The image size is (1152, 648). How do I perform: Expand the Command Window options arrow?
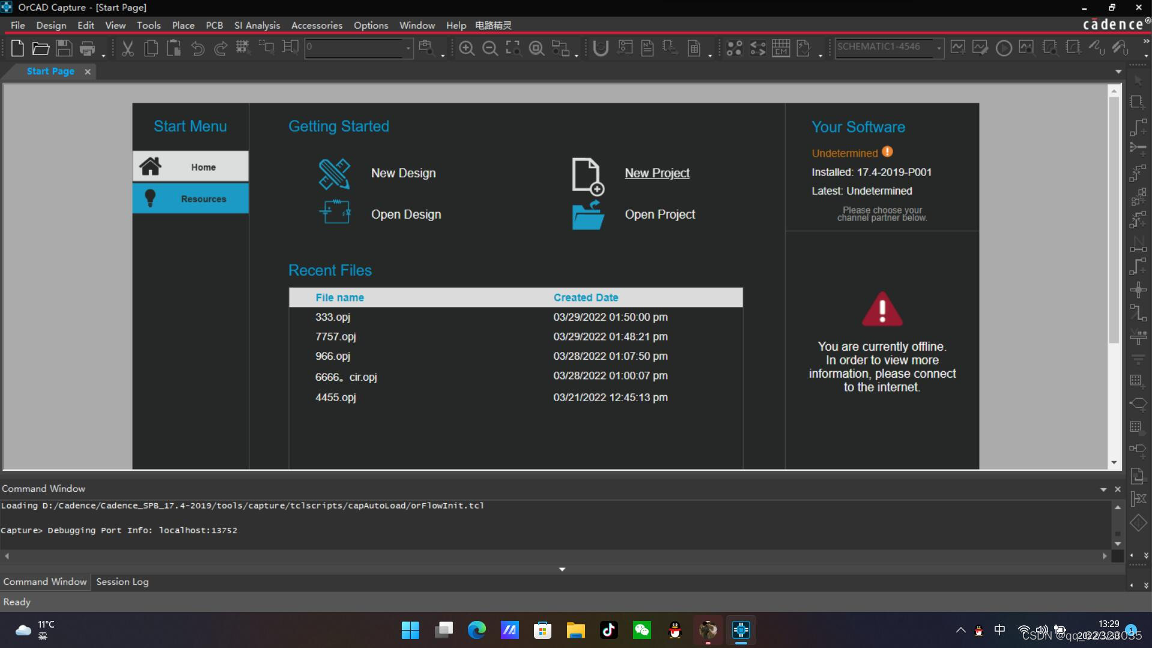click(1103, 489)
